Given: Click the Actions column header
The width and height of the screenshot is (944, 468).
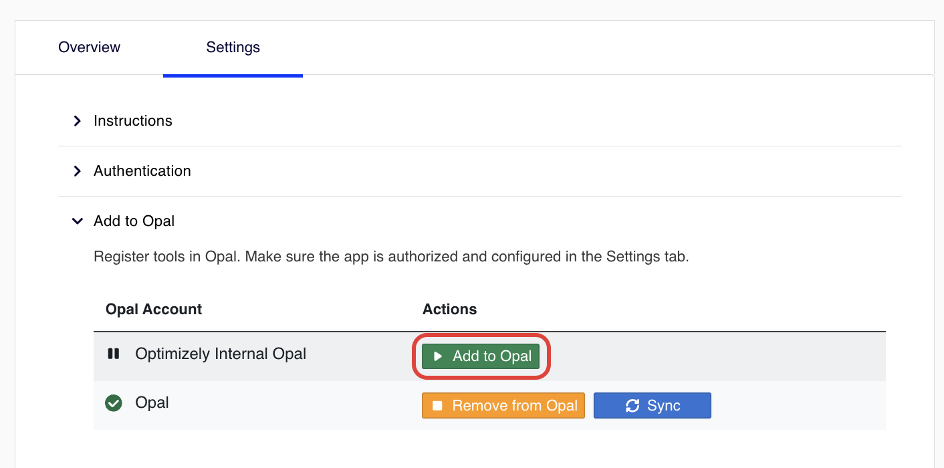Looking at the screenshot, I should point(449,310).
